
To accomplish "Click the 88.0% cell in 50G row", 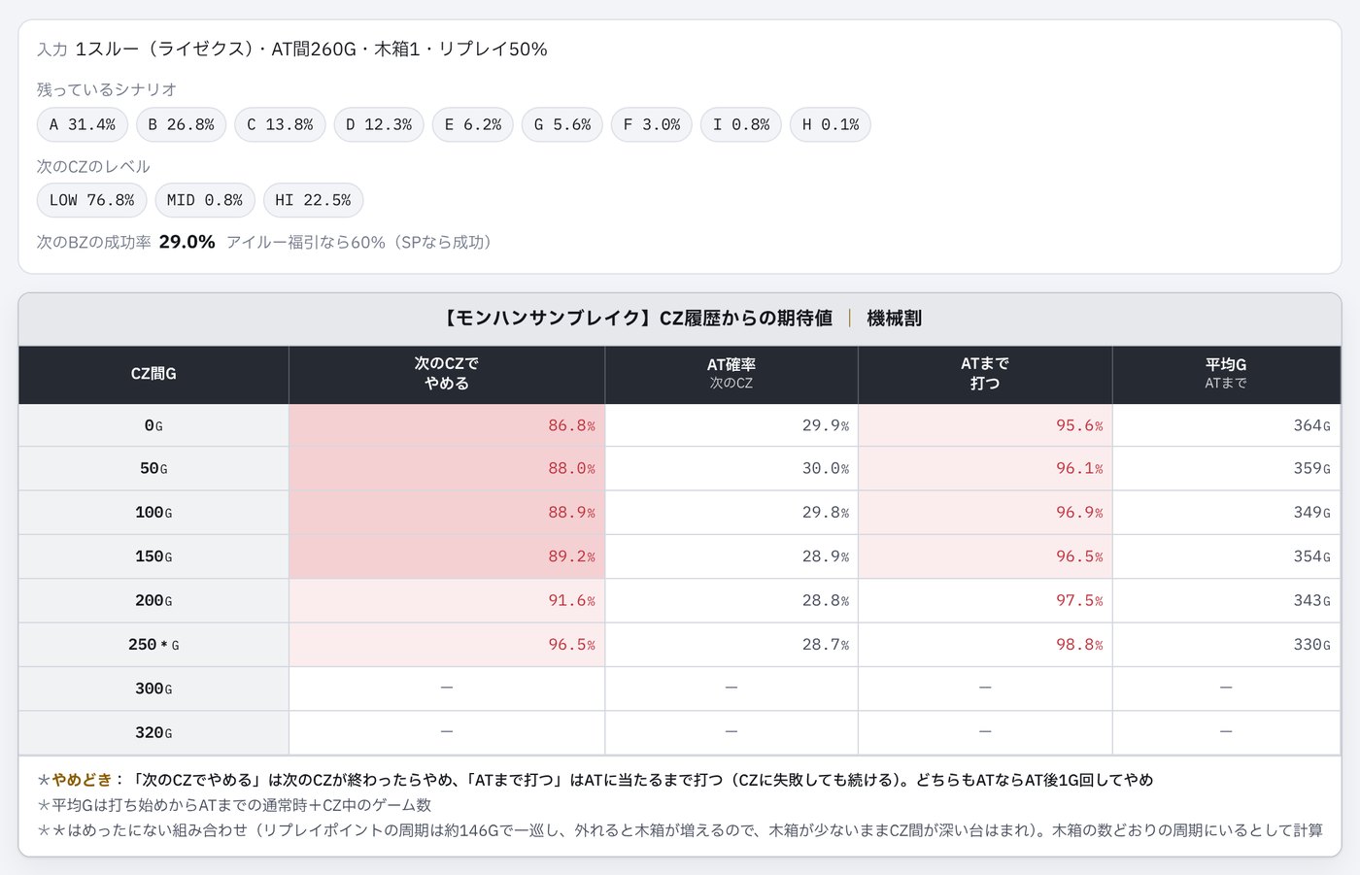I will (x=447, y=469).
